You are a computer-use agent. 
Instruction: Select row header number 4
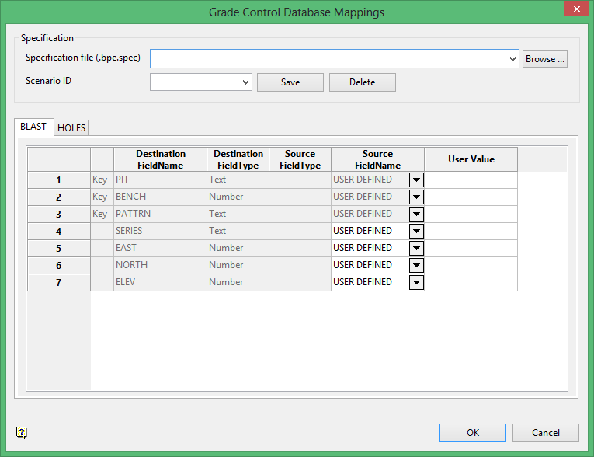click(58, 231)
